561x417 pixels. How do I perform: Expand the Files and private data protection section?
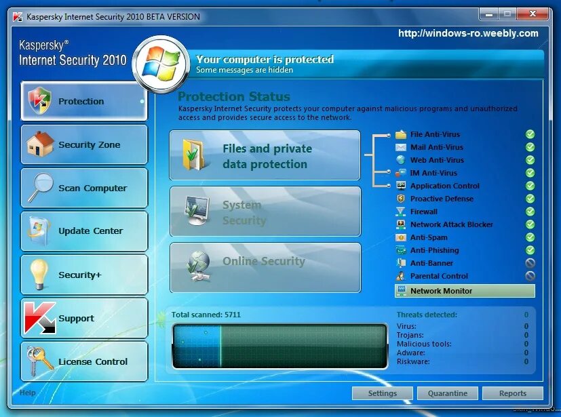point(265,155)
